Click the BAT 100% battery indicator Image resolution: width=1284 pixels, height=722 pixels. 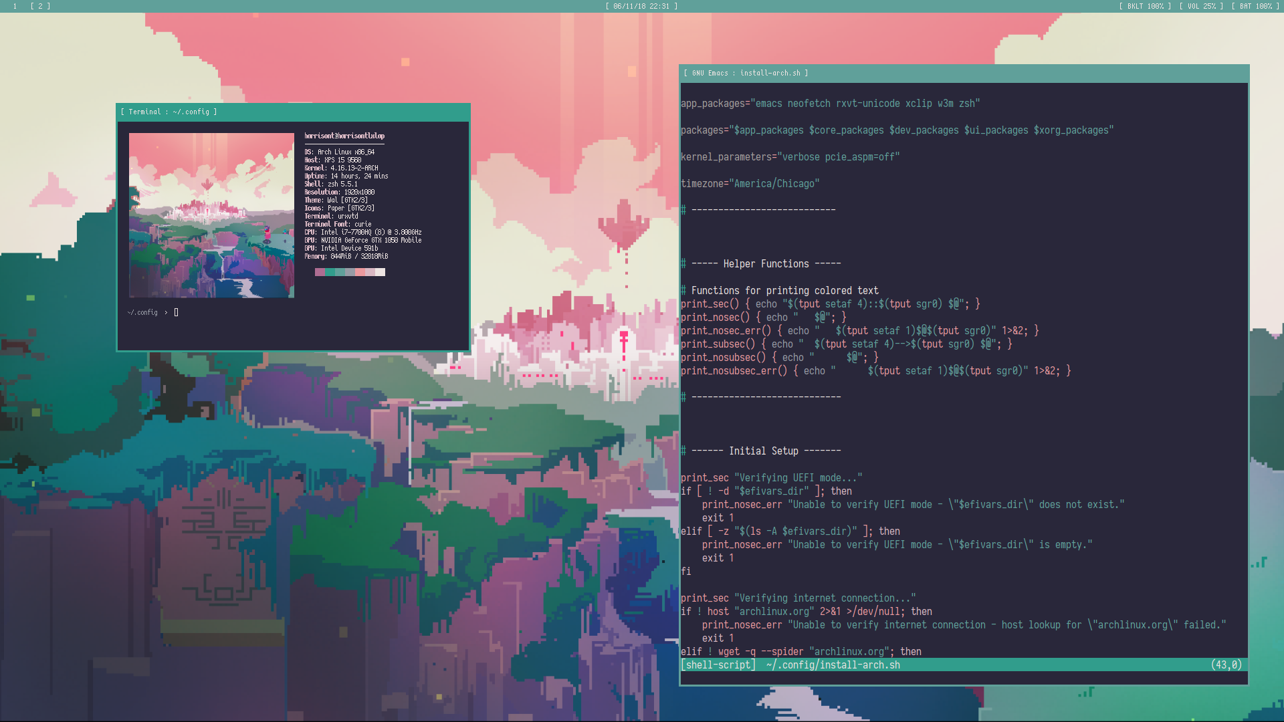pos(1255,6)
